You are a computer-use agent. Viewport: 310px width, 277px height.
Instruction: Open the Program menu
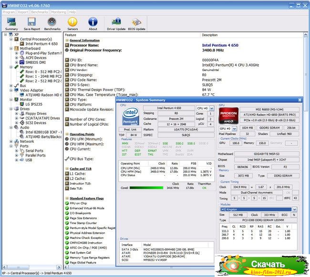[9, 12]
